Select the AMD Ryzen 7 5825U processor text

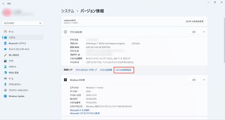pyautogui.click(x=105, y=43)
